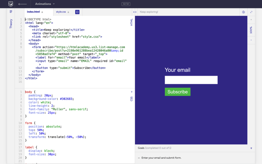This screenshot has width=262, height=164.
Task: Expand the preview to fullscreen
Action: pyautogui.click(x=251, y=12)
